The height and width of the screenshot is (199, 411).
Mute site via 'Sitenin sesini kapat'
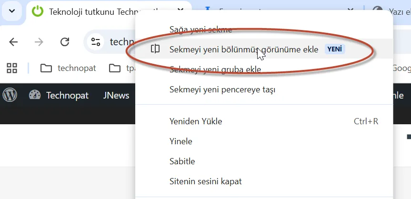tap(206, 181)
